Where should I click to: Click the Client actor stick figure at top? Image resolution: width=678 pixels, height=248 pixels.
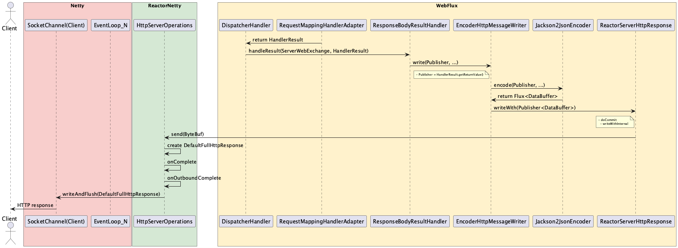pos(10,13)
